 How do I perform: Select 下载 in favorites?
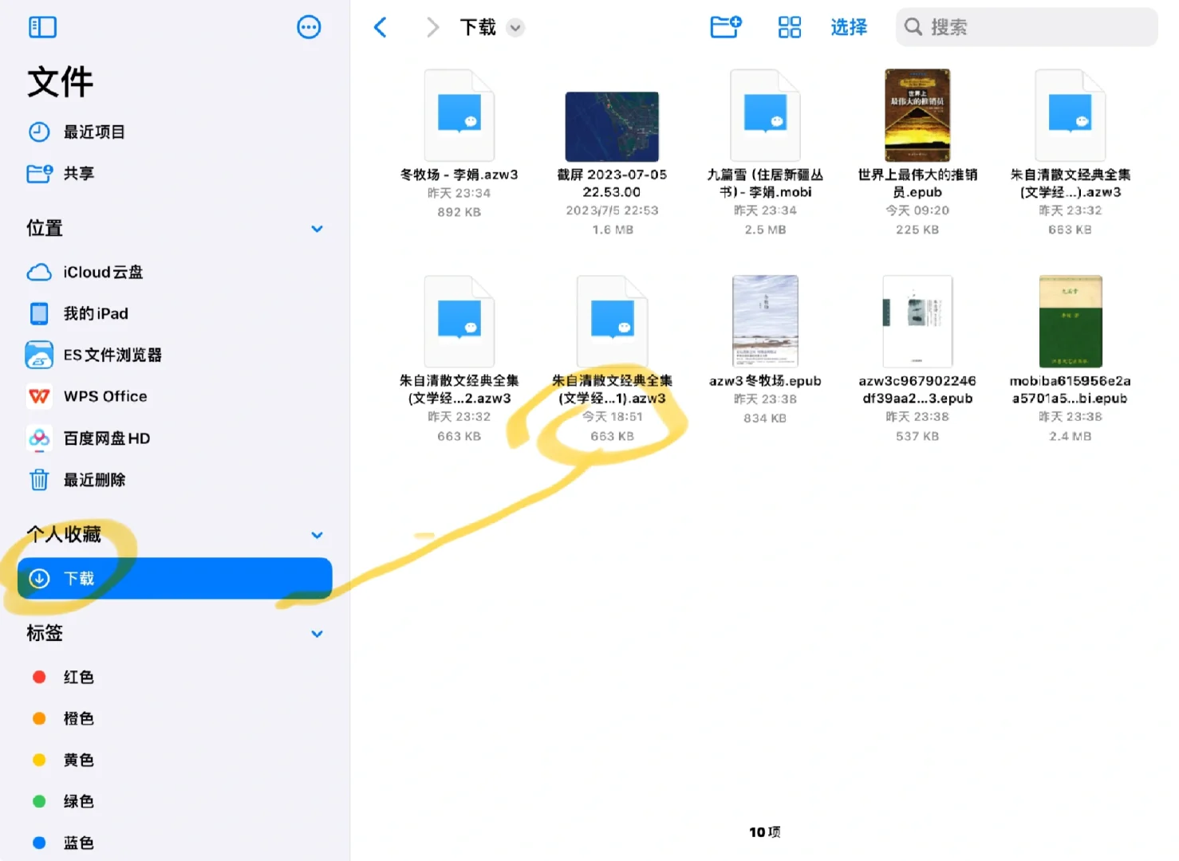pos(175,579)
